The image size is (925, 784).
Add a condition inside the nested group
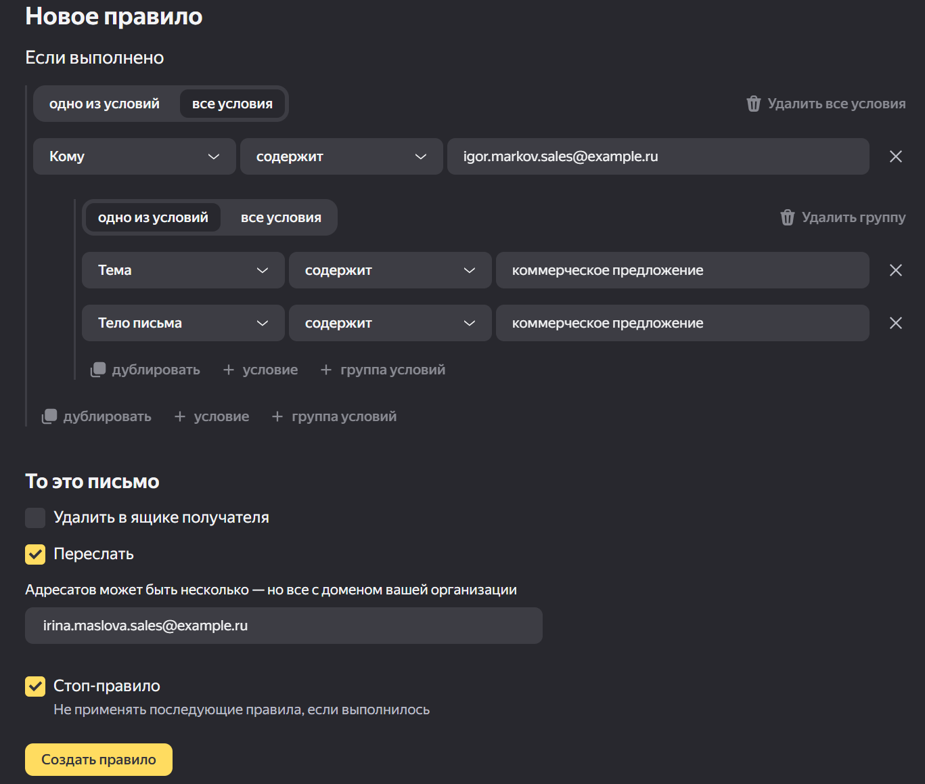[x=261, y=370]
